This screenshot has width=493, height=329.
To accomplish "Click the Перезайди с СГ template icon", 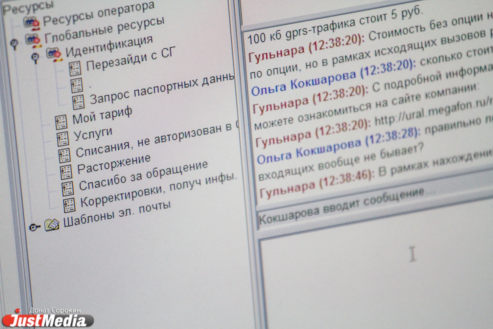I will [x=75, y=68].
